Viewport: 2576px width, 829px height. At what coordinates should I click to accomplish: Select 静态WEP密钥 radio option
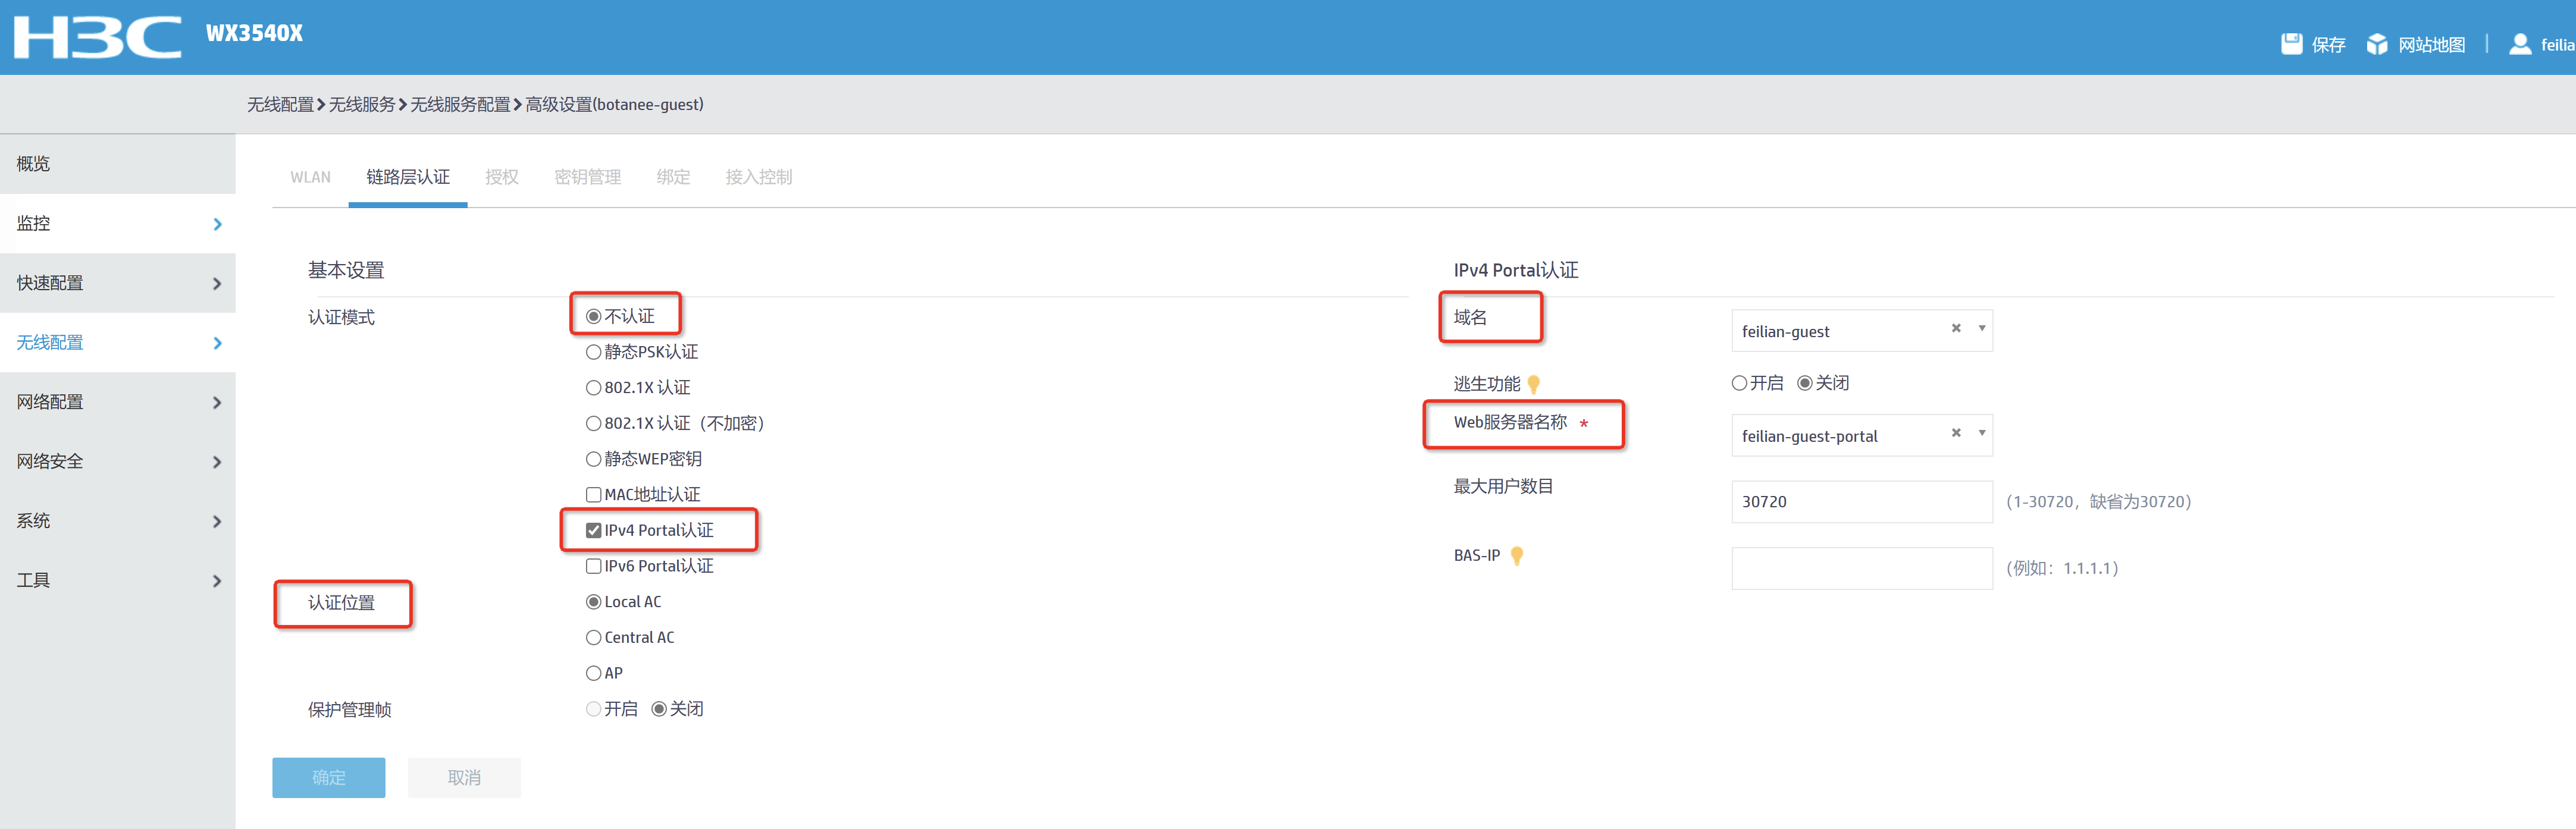[593, 459]
